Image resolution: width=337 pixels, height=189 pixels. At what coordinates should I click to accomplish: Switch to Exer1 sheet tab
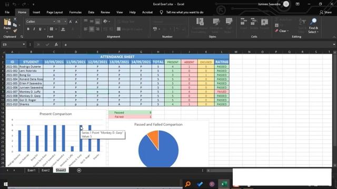[x=32, y=170]
